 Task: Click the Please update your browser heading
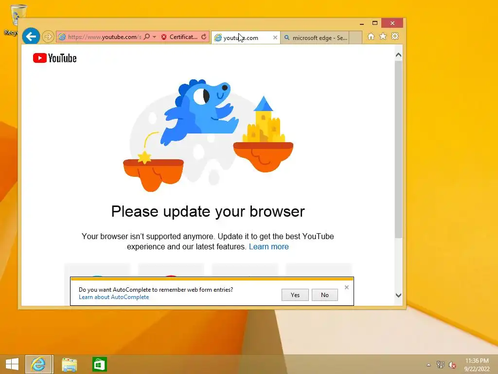pos(208,211)
